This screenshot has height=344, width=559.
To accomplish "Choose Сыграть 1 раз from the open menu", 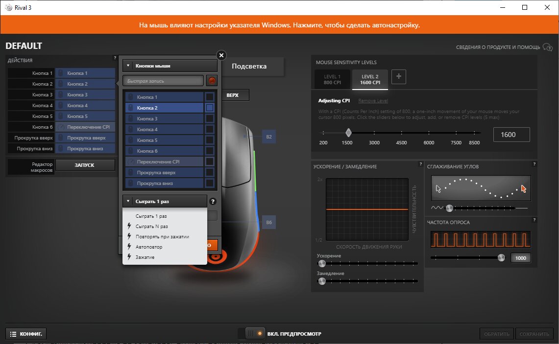I will [x=165, y=216].
